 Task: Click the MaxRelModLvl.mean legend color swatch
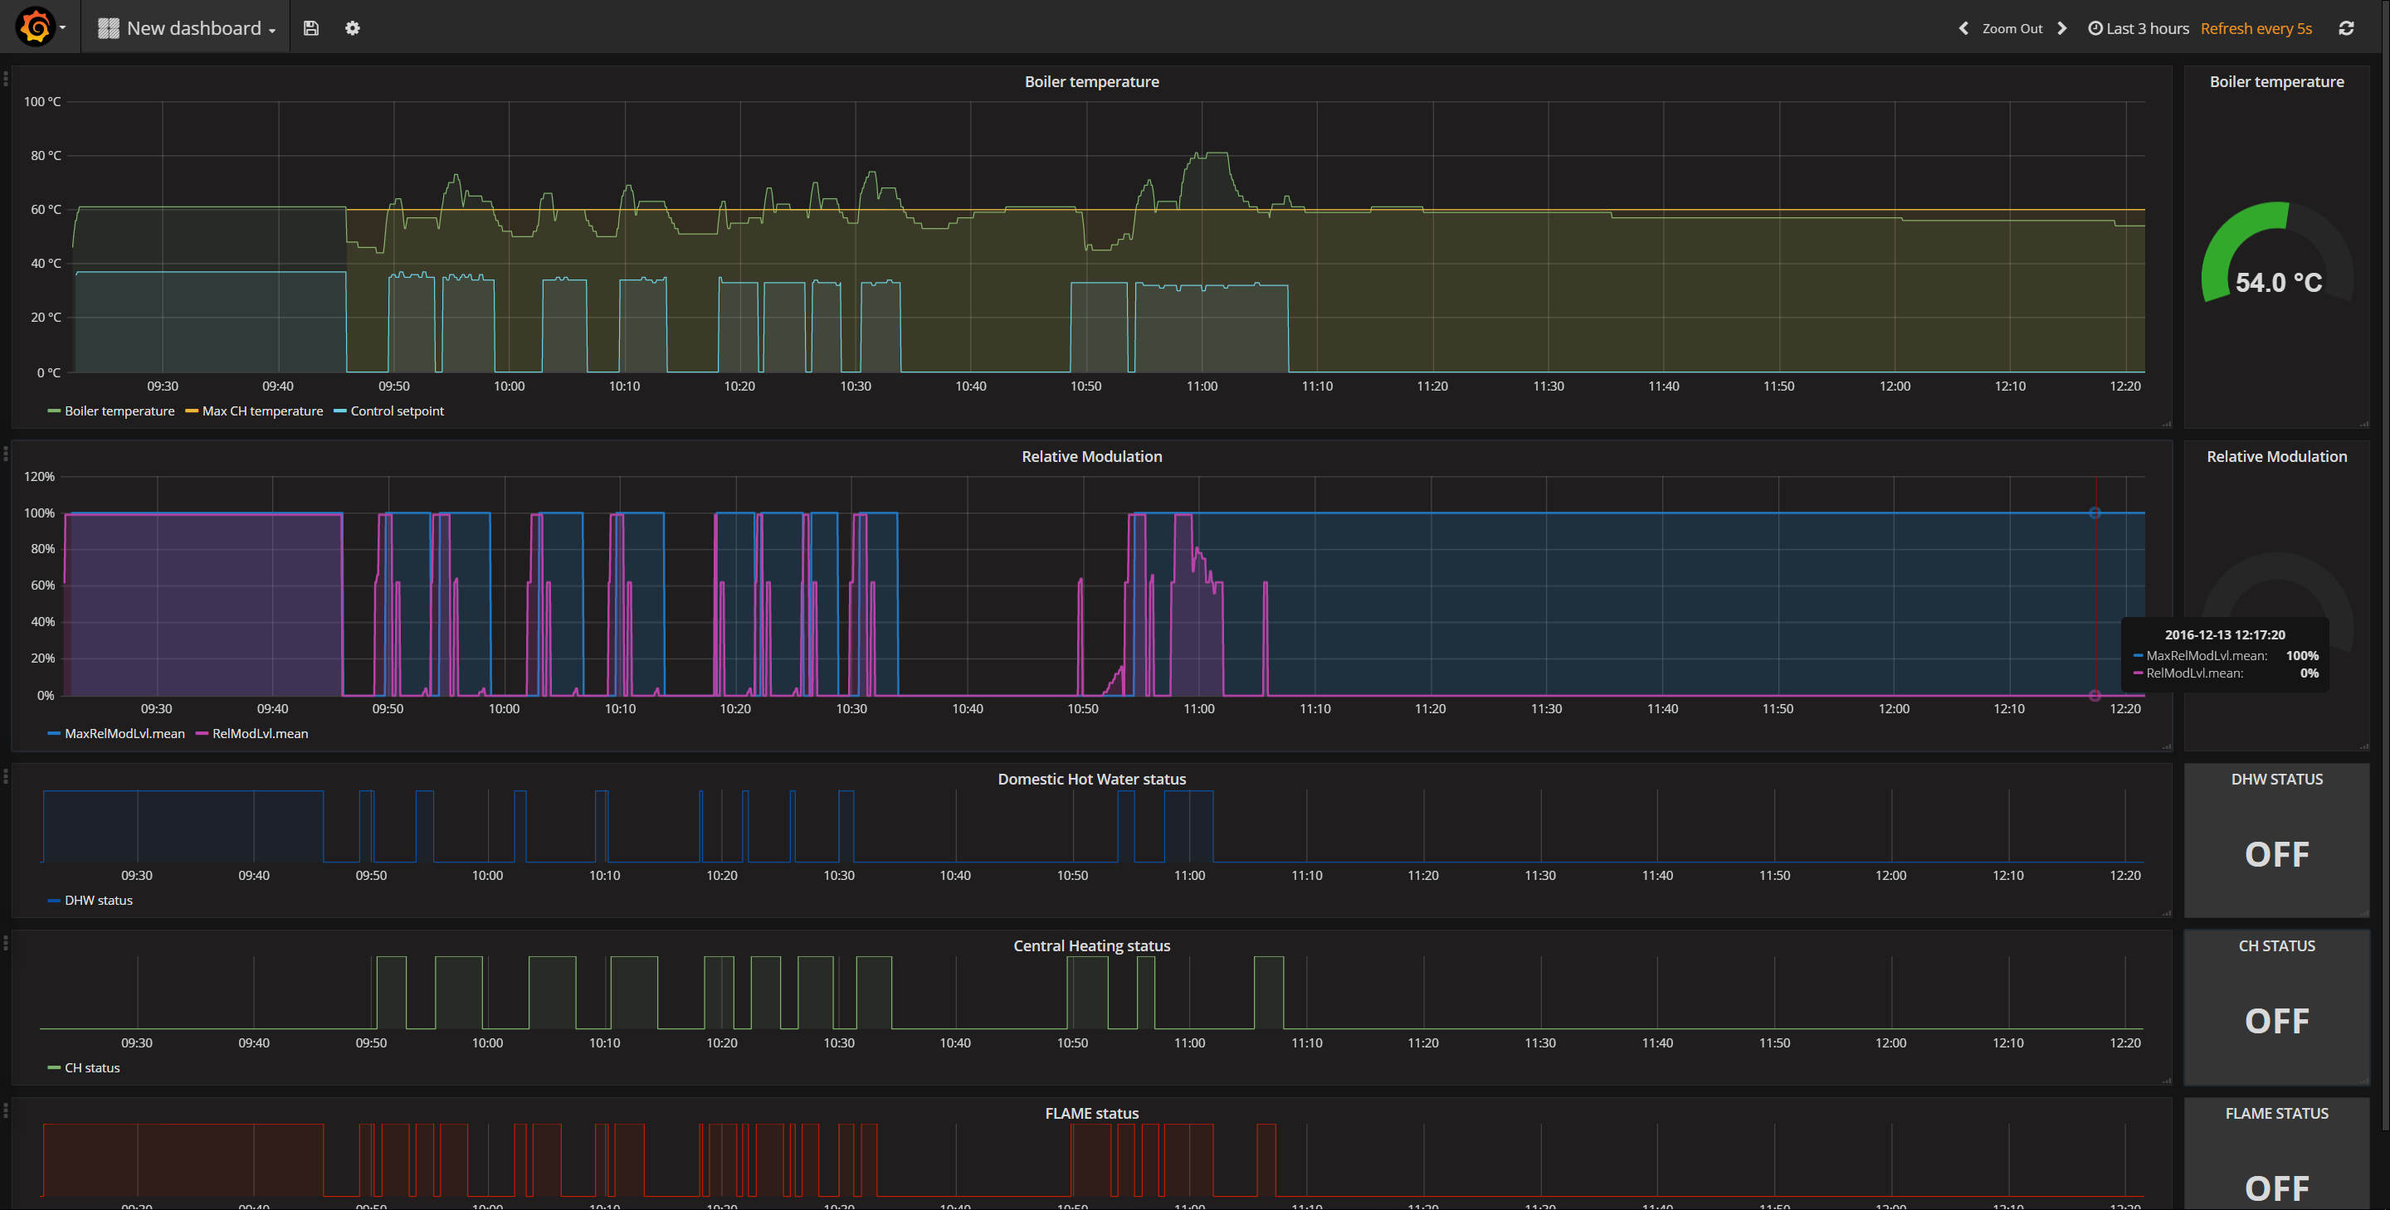coord(54,733)
